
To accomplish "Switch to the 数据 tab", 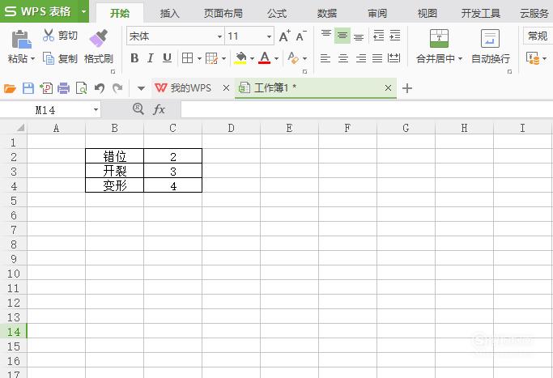I will 326,14.
